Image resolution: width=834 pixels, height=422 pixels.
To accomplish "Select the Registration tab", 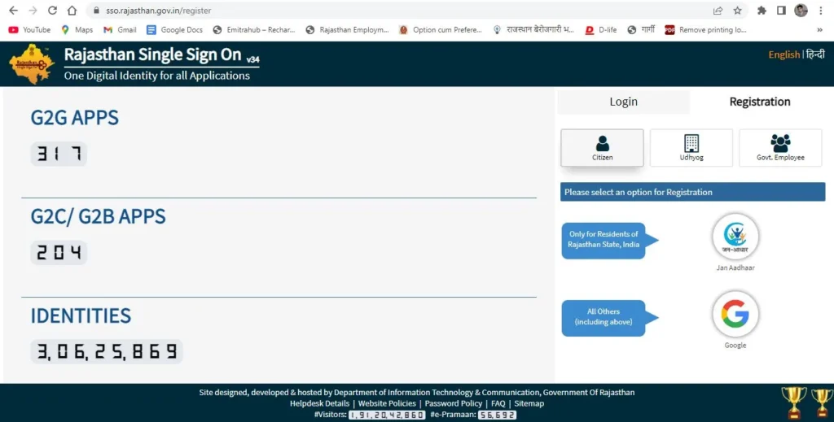I will [x=760, y=102].
